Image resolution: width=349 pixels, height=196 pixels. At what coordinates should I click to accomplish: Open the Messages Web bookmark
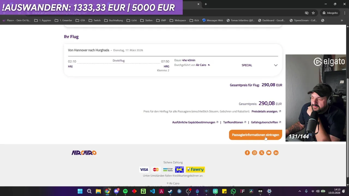pyautogui.click(x=213, y=20)
